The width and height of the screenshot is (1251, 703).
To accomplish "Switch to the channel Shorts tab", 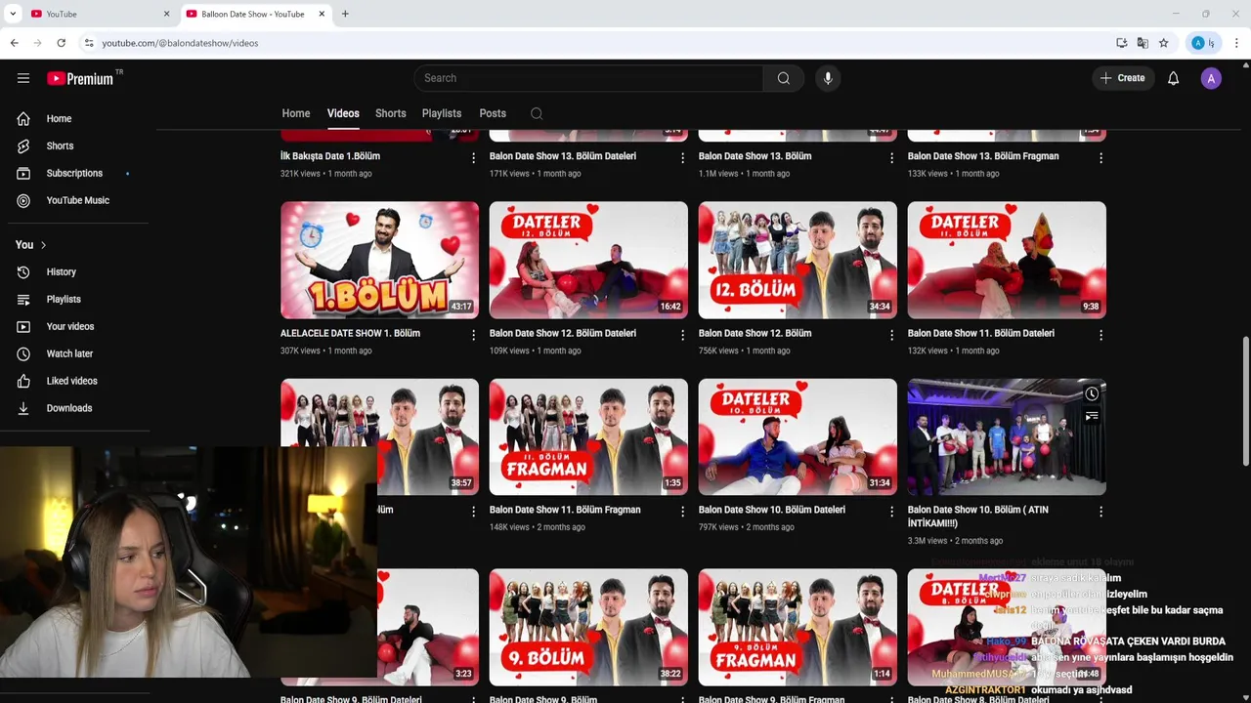I will click(x=390, y=113).
